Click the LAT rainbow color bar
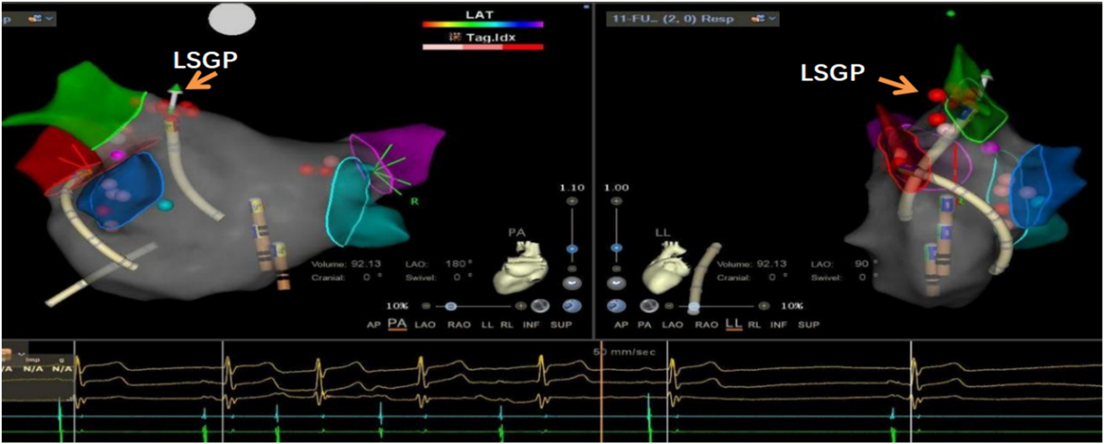The height and width of the screenshot is (444, 1104). 482,24
